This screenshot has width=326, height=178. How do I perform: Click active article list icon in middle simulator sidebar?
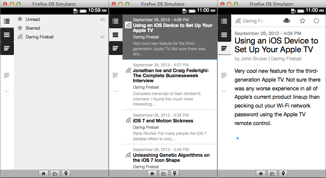point(115,35)
